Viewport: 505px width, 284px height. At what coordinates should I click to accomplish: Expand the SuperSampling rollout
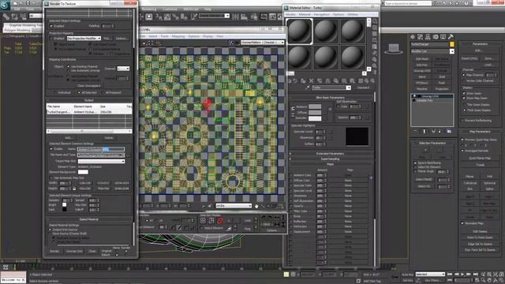coord(330,159)
